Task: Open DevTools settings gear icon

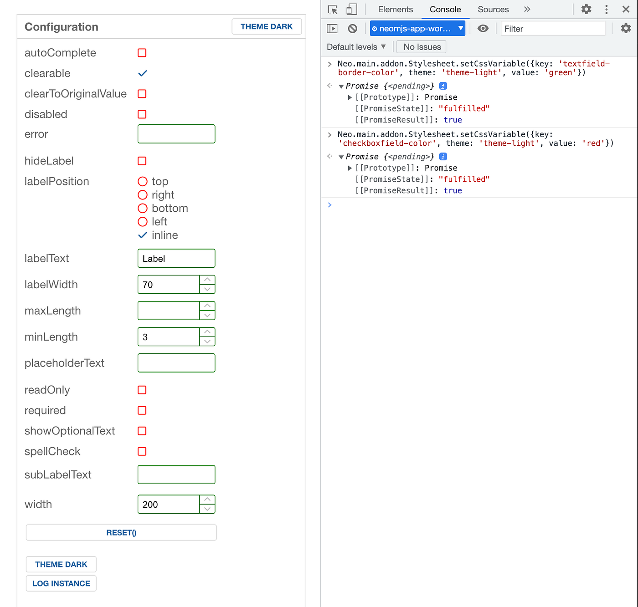Action: [587, 9]
